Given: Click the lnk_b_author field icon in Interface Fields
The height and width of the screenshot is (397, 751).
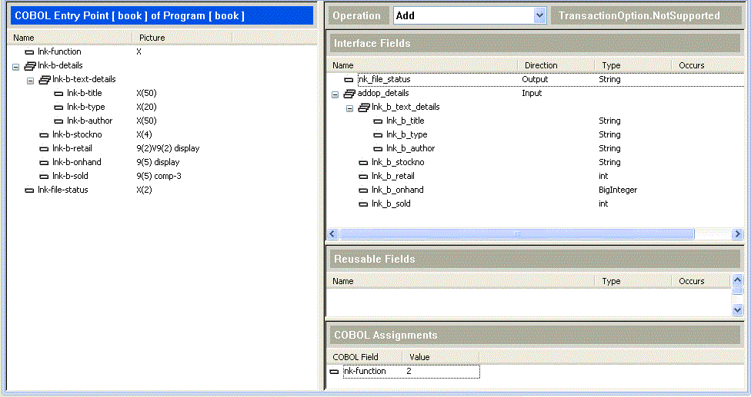Looking at the screenshot, I should (x=378, y=149).
